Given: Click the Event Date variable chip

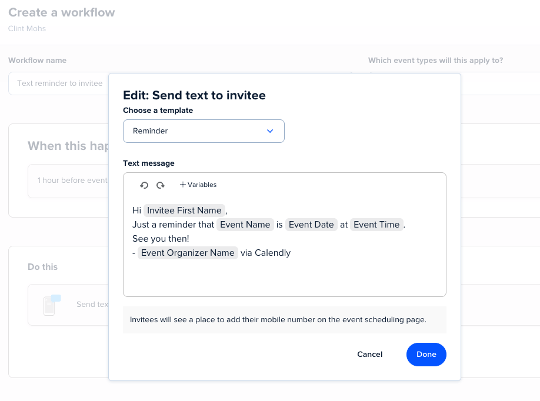Looking at the screenshot, I should [x=311, y=225].
